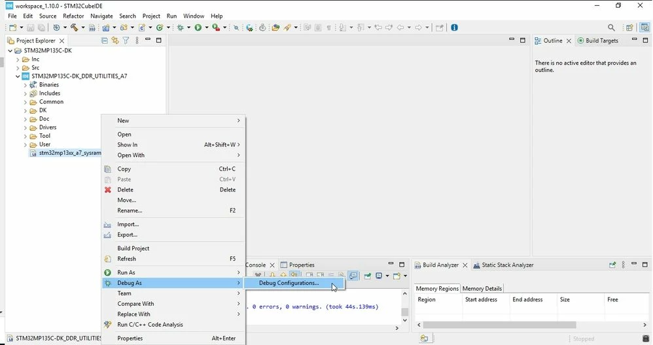The height and width of the screenshot is (345, 653).
Task: Open the dropdown arrow next to Debug icon
Action: (x=188, y=27)
